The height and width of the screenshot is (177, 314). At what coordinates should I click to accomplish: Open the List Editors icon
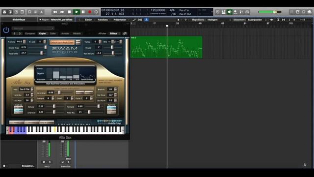[x=292, y=12]
